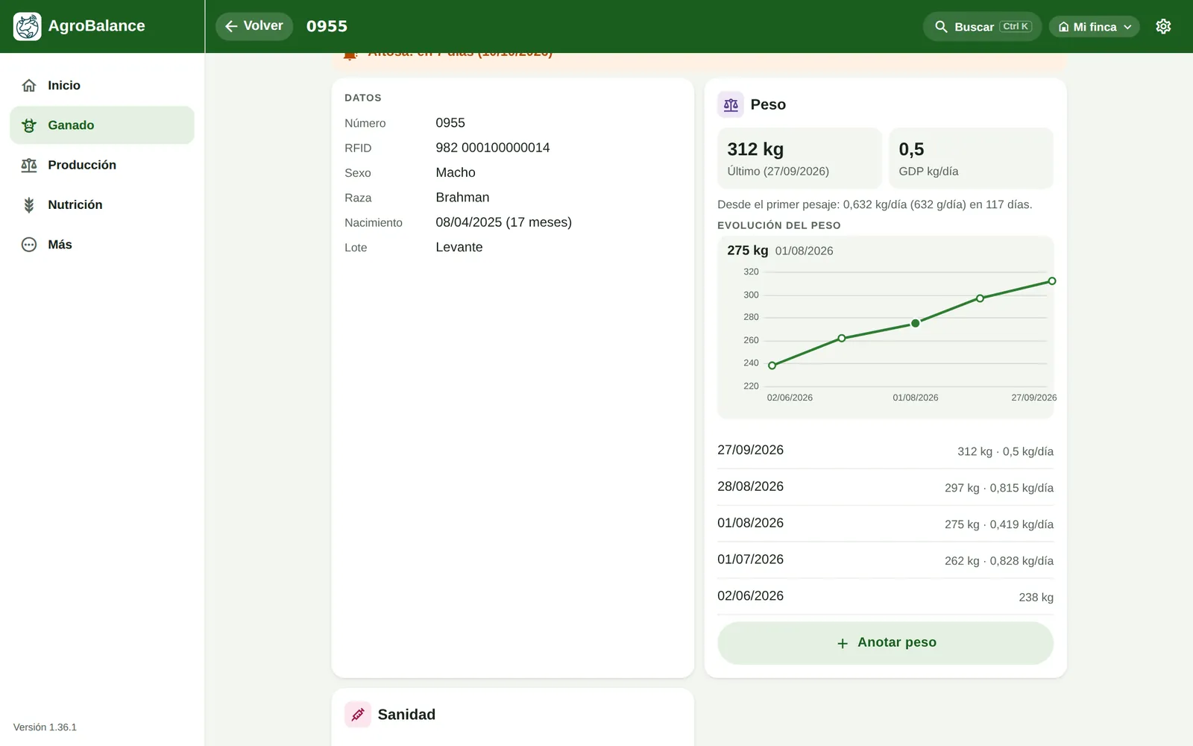Open the Más menu item
This screenshot has height=746, width=1193.
(x=102, y=245)
